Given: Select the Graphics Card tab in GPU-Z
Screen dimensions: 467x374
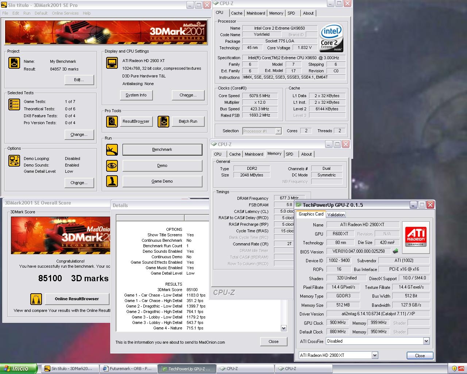Looking at the screenshot, I should click(x=311, y=214).
